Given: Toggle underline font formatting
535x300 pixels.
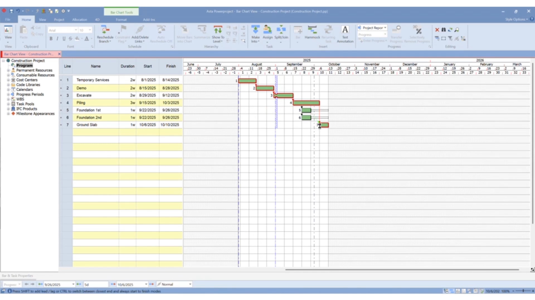Looking at the screenshot, I should (x=64, y=39).
